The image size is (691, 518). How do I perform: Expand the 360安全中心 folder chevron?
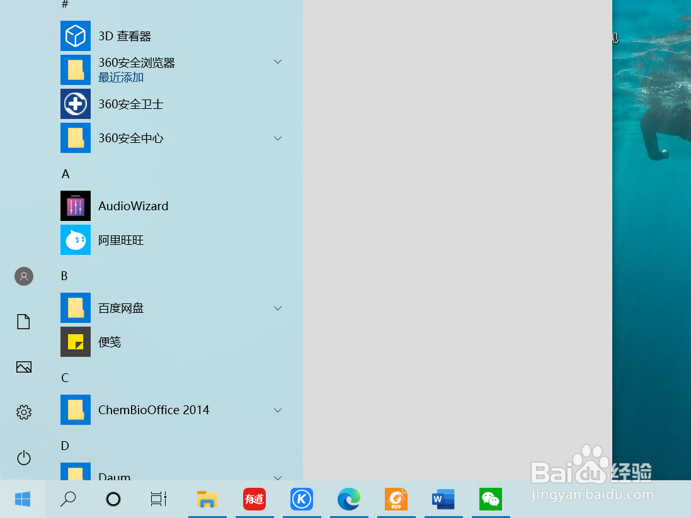tap(278, 138)
